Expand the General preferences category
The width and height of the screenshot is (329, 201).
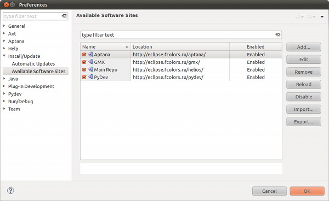pos(4,26)
